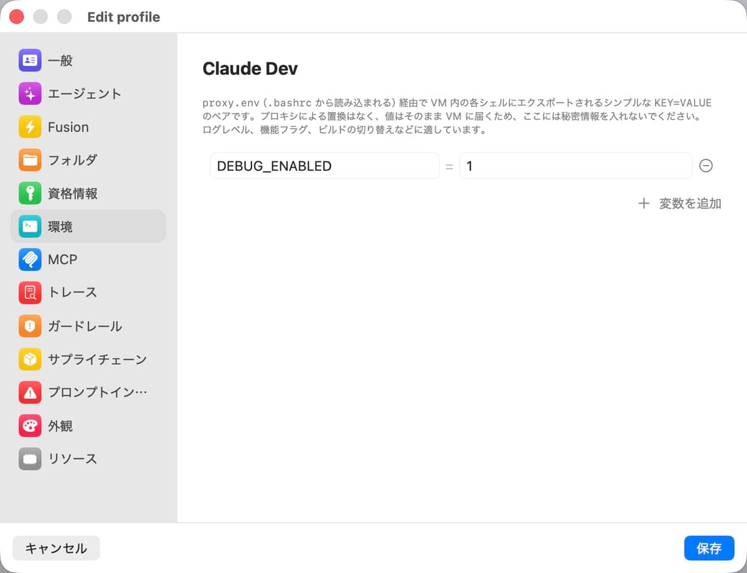Open the MCP section
Screen dimensions: 747x573
point(88,259)
